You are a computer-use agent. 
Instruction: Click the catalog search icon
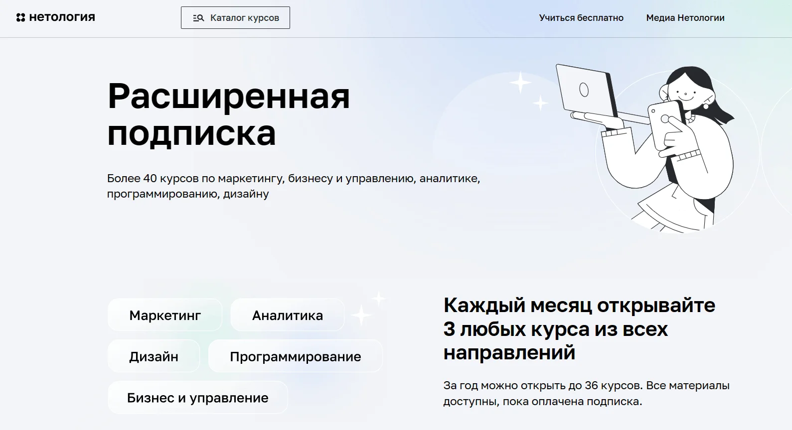tap(198, 18)
